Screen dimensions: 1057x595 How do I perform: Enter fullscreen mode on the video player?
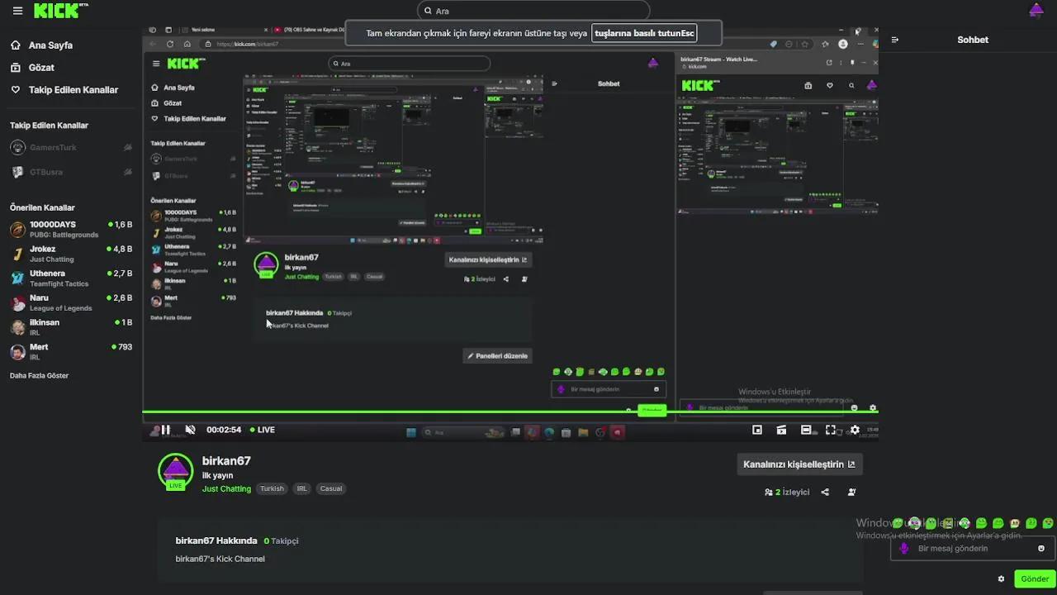click(x=831, y=430)
